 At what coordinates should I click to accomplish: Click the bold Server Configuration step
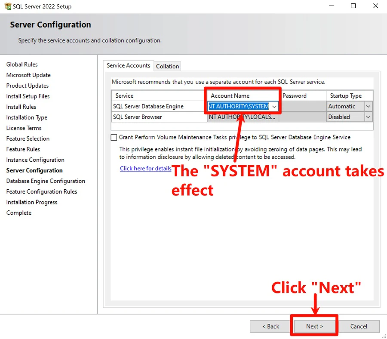point(34,171)
